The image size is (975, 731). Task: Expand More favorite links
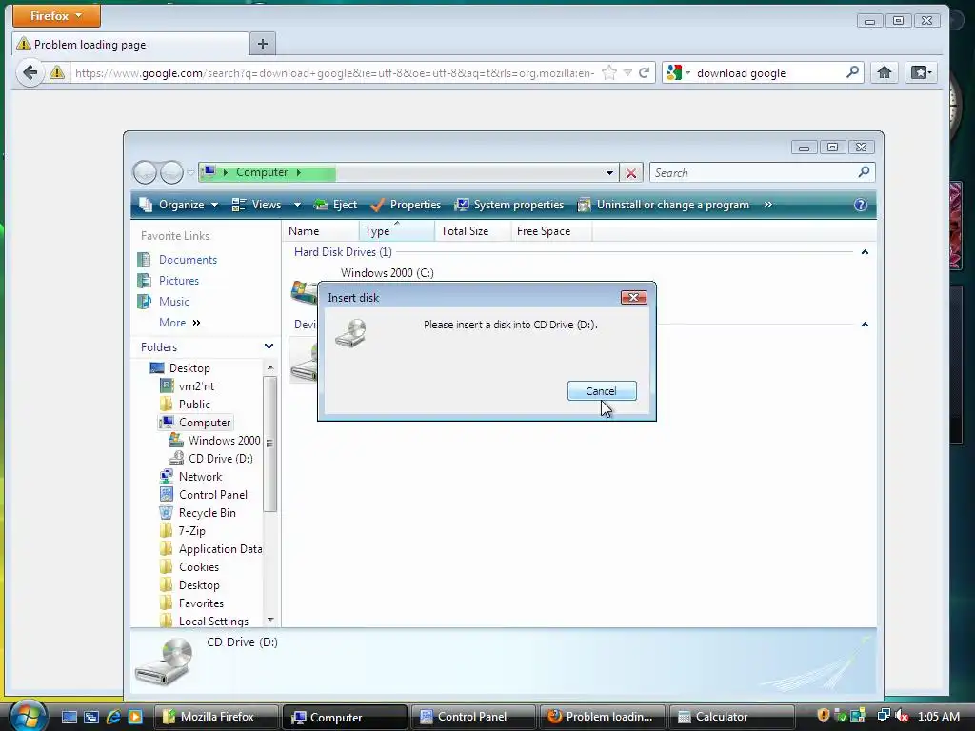point(180,323)
